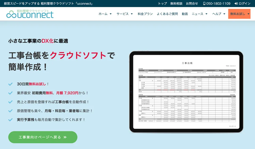Click checkmark icon next to 30日間無料お試し
This screenshot has width=255, height=149.
pyautogui.click(x=10, y=84)
